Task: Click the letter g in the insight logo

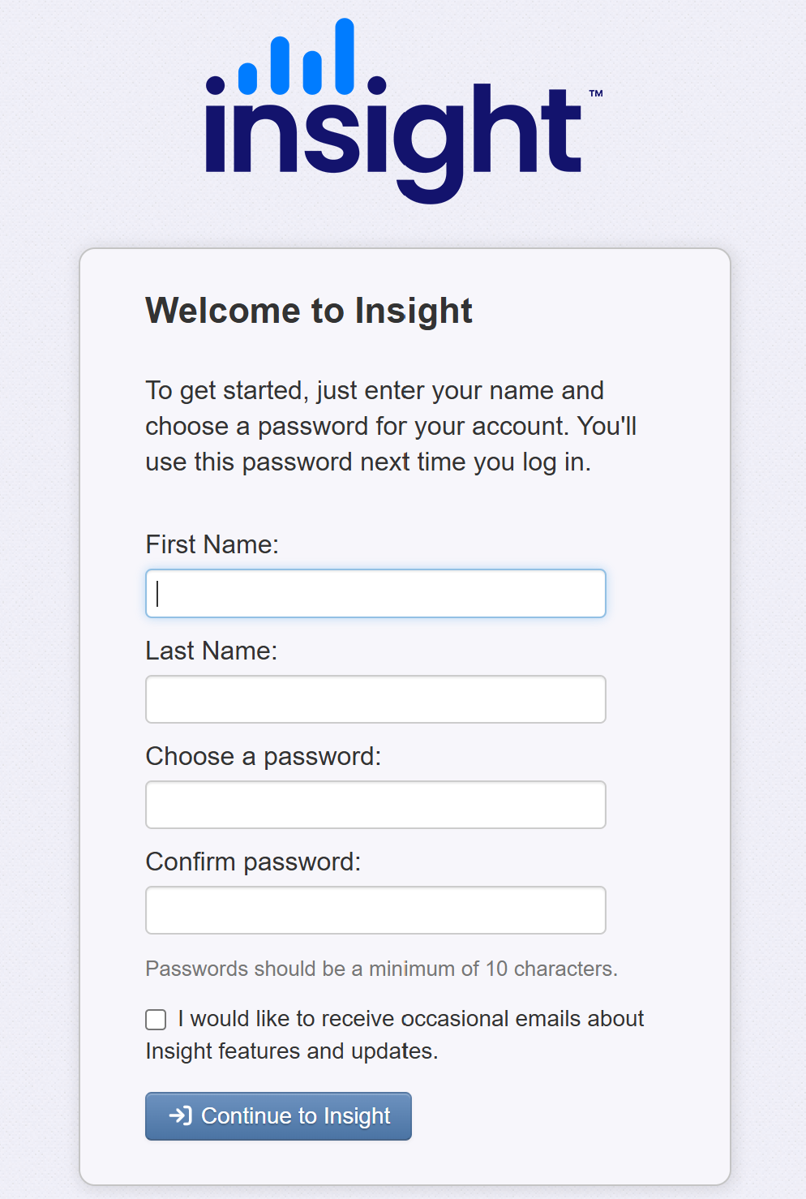Action: [429, 154]
